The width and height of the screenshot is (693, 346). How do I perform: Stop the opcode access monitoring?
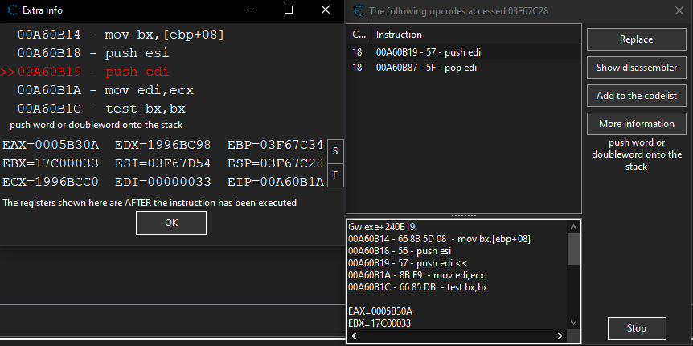coord(636,328)
